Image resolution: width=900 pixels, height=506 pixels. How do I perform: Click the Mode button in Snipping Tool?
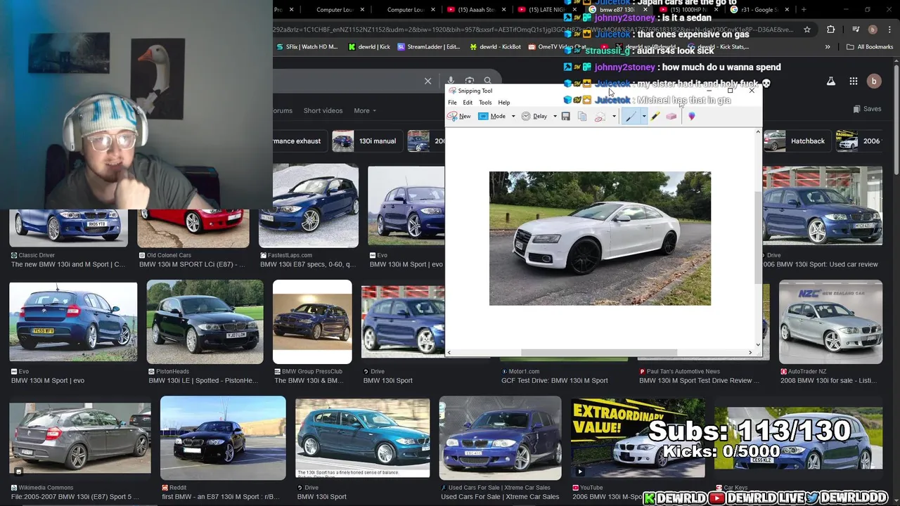(492, 116)
